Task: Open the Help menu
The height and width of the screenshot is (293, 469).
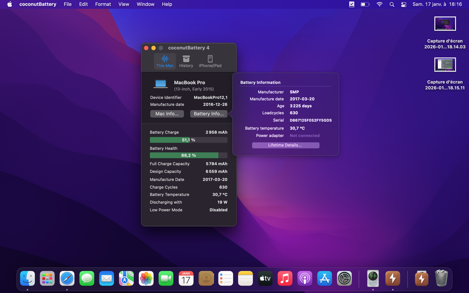Action: 167,4
